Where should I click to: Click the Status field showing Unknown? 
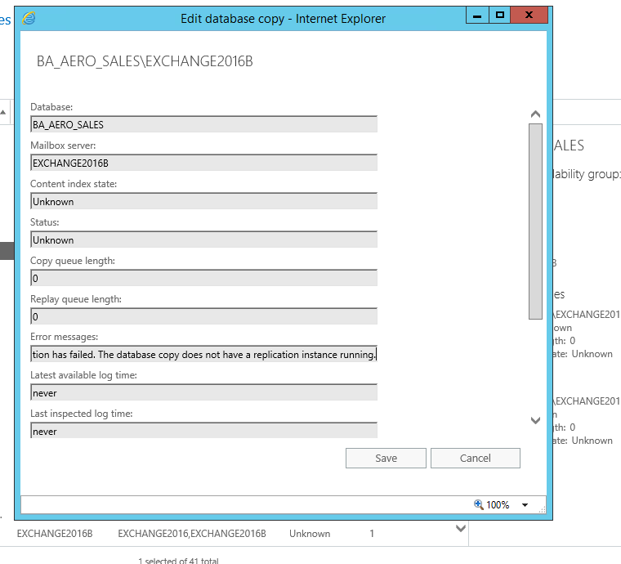pos(203,239)
